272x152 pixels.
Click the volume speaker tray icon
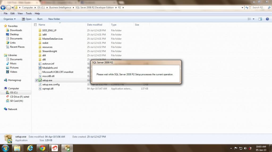(x=245, y=148)
